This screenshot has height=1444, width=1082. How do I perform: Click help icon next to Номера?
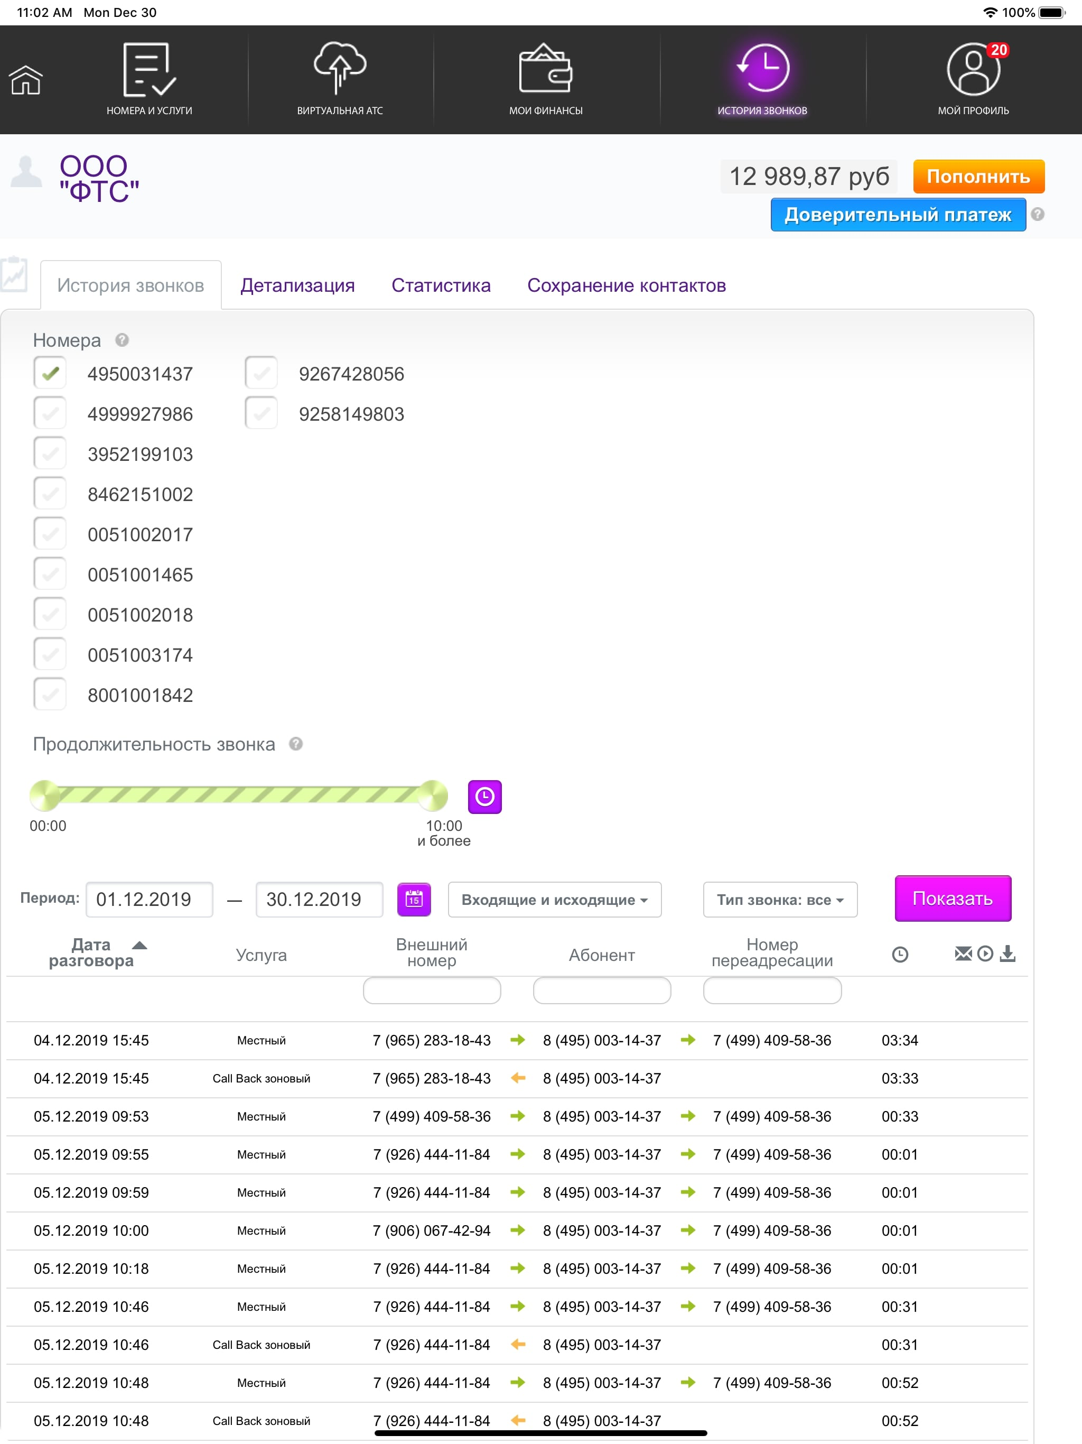122,340
